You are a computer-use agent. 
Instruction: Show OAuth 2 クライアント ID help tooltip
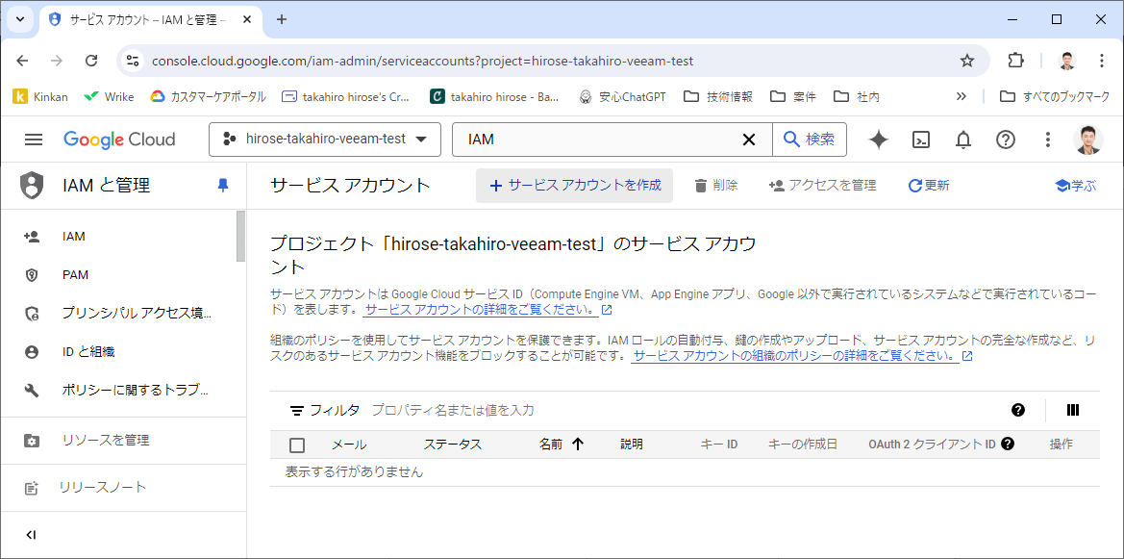[x=1007, y=445]
